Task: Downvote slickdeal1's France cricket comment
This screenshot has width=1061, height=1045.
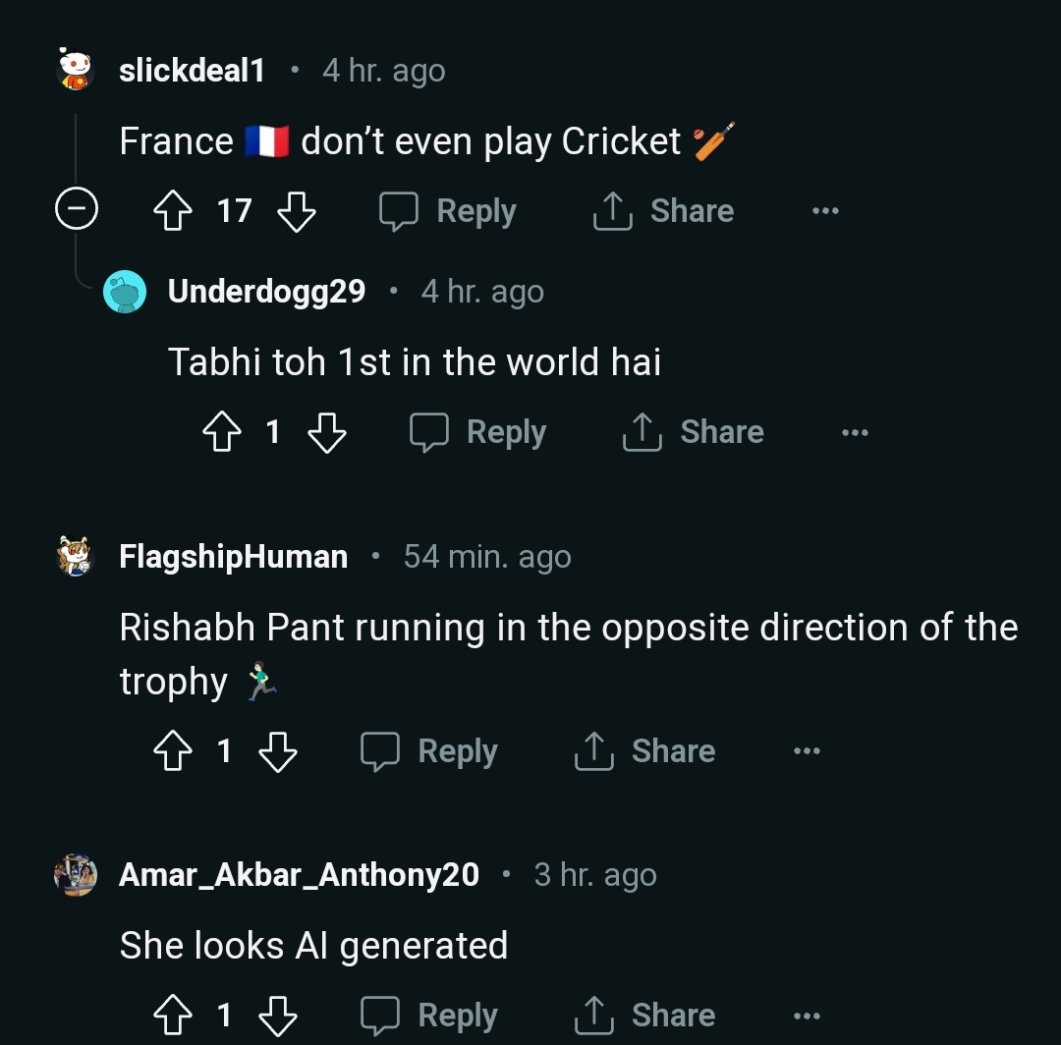Action: click(x=296, y=211)
